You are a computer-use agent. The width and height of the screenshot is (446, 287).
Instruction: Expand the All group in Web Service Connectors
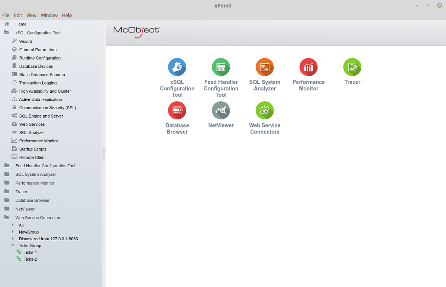13,225
